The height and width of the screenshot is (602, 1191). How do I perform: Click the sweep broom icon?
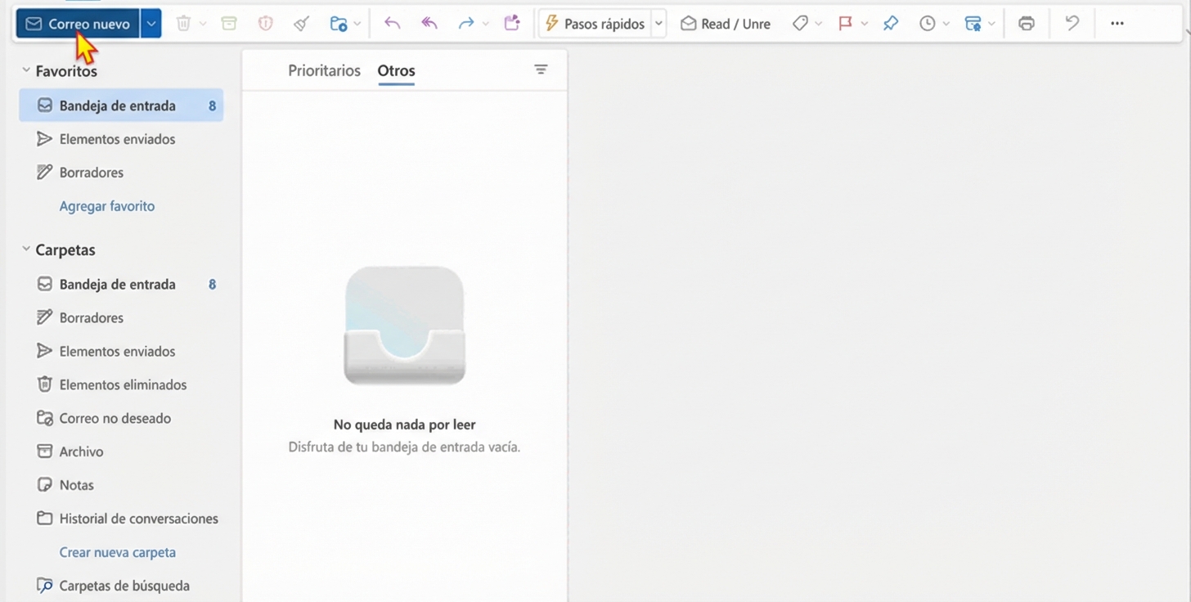pyautogui.click(x=302, y=24)
